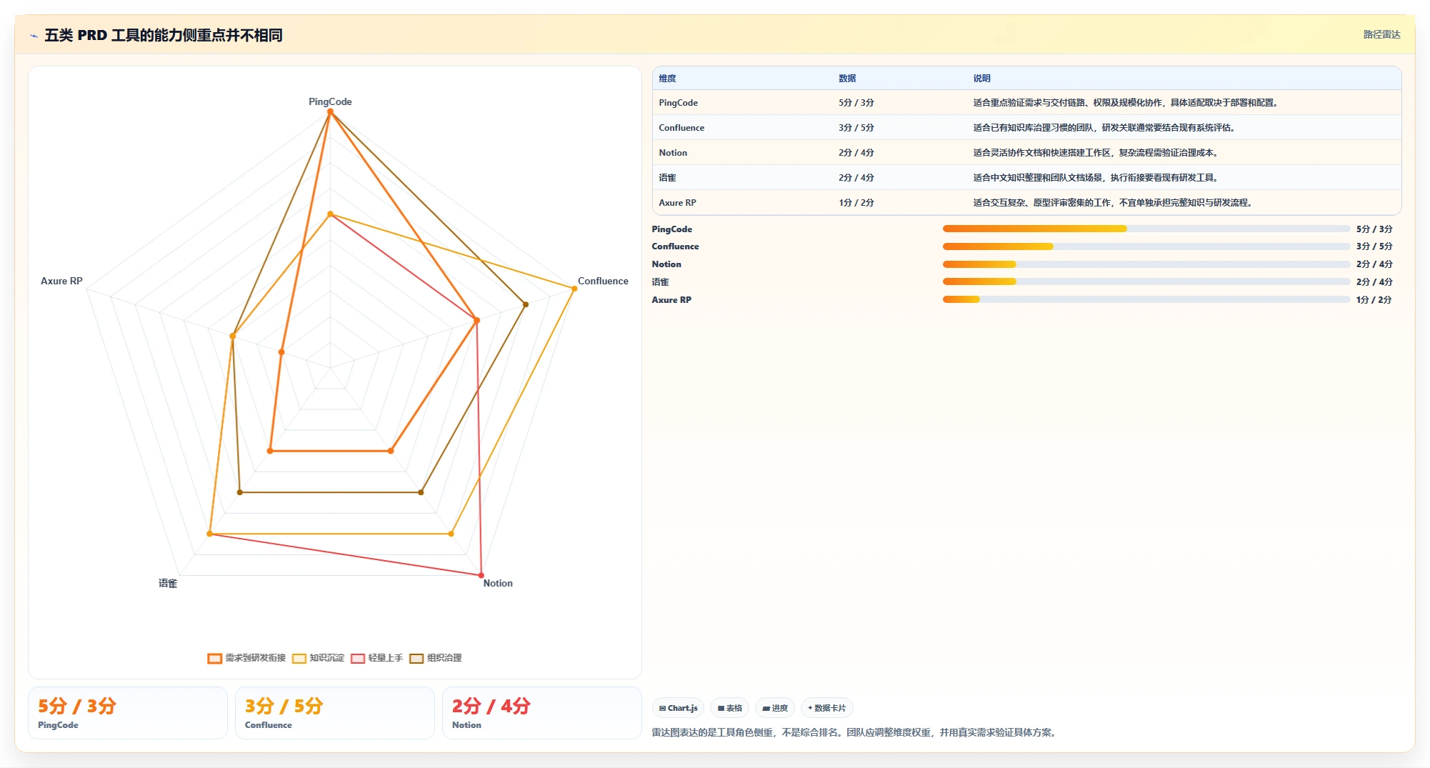Click the Notion progress bar

tap(1146, 264)
